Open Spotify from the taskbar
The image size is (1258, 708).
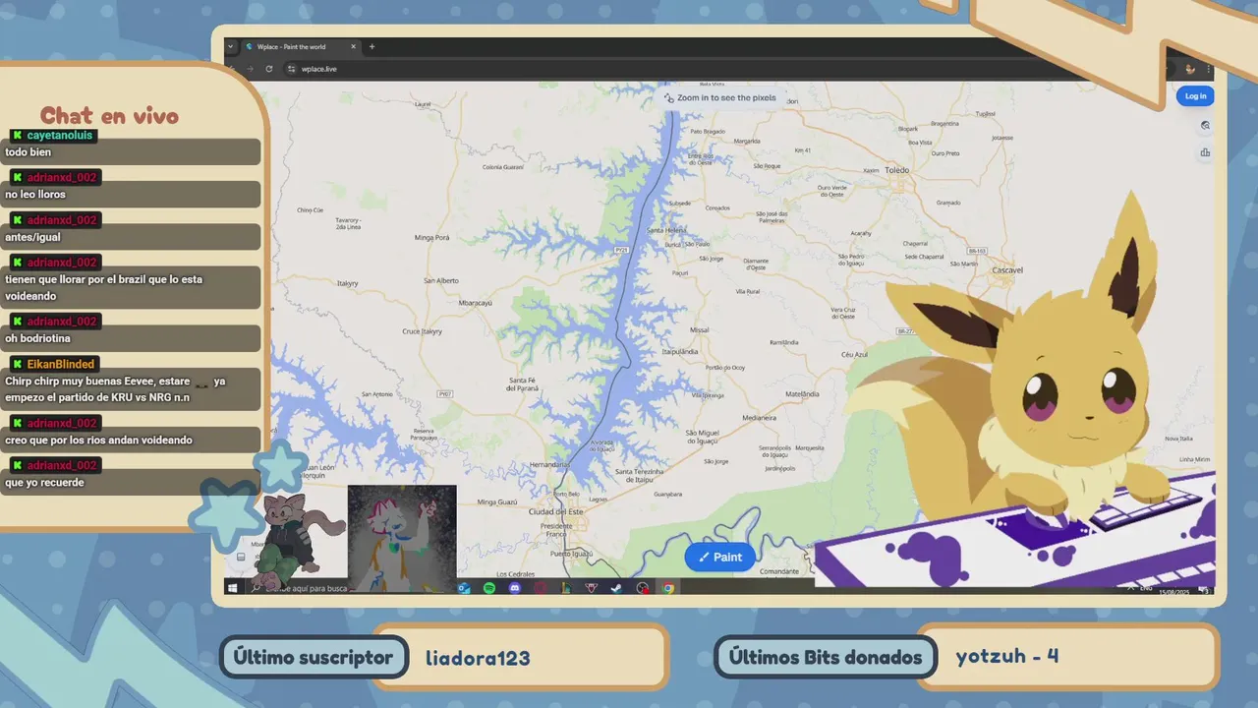489,588
